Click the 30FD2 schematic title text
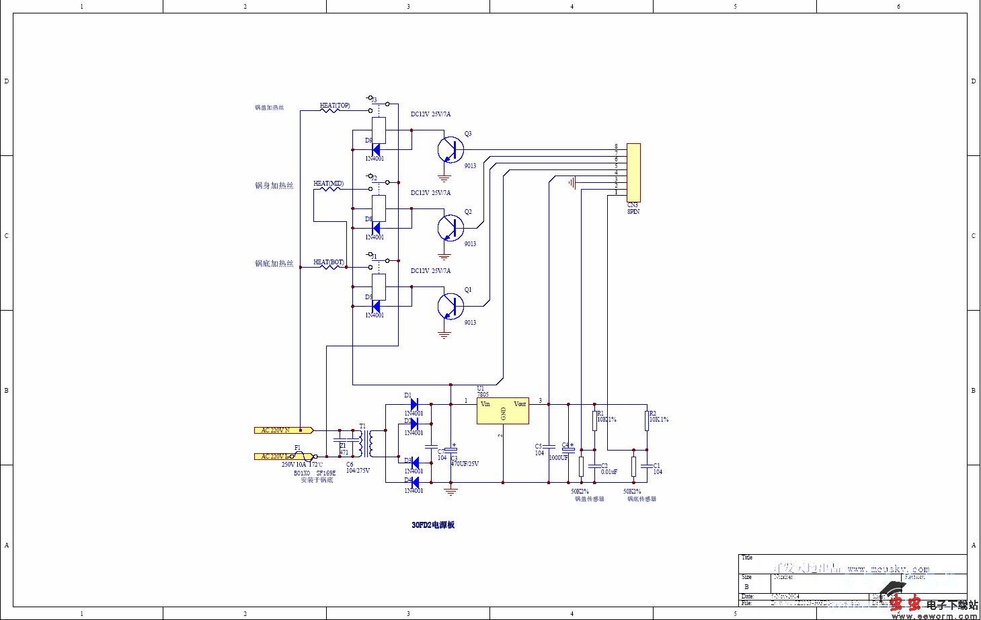981x620 pixels. tap(433, 525)
